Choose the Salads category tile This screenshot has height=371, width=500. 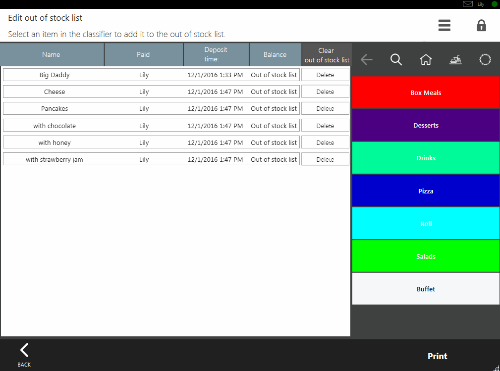click(426, 256)
